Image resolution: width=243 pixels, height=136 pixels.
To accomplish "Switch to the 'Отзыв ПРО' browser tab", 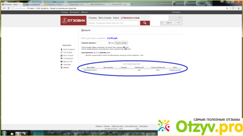I will click(x=119, y=4).
